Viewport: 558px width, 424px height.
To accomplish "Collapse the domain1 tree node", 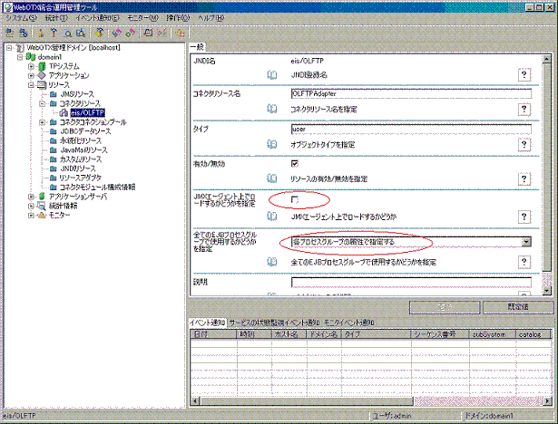I will 20,56.
